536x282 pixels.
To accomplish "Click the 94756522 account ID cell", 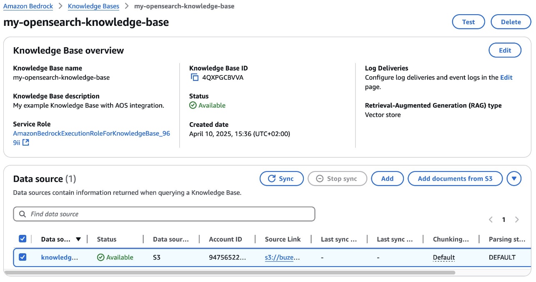I will point(227,257).
